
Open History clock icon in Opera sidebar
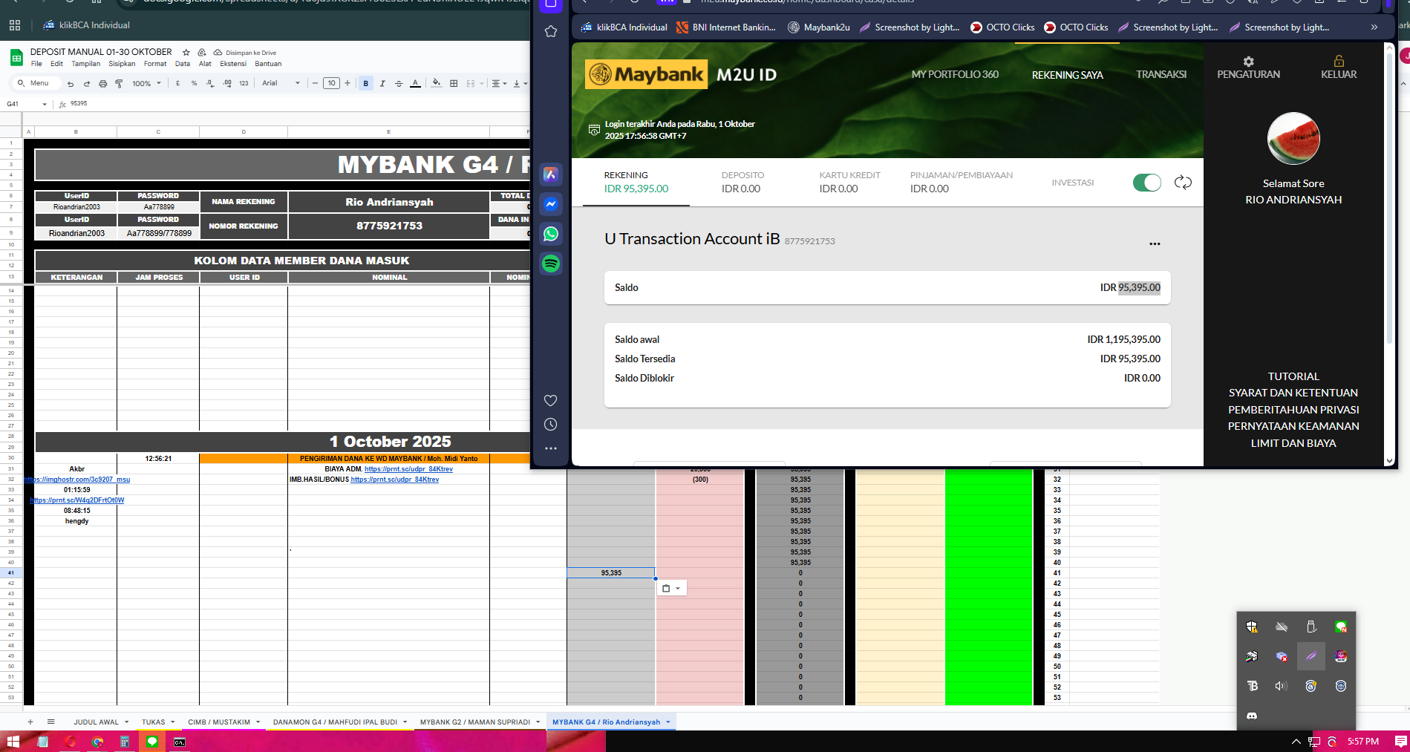coord(550,425)
